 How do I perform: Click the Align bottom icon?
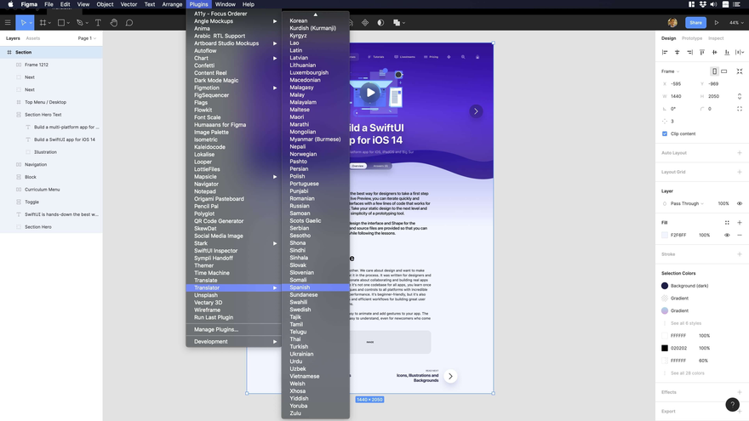click(727, 52)
